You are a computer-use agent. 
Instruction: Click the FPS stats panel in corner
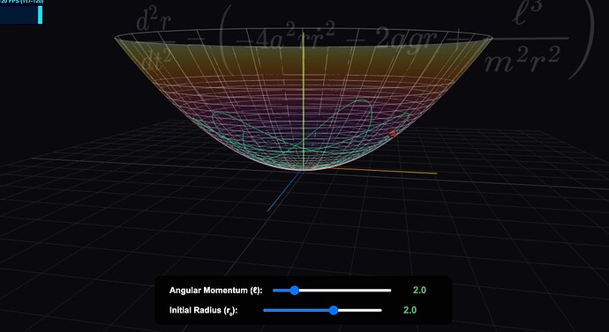[x=21, y=12]
